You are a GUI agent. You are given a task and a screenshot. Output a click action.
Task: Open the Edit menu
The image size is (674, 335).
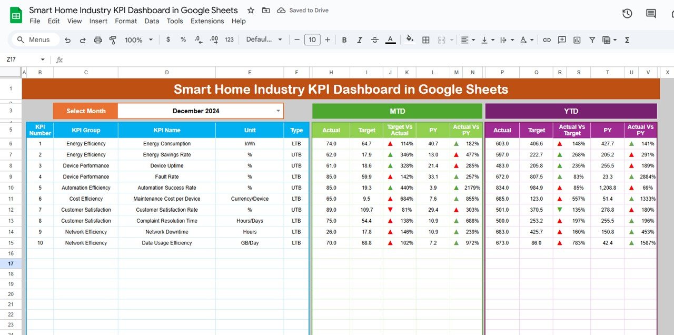click(x=54, y=21)
